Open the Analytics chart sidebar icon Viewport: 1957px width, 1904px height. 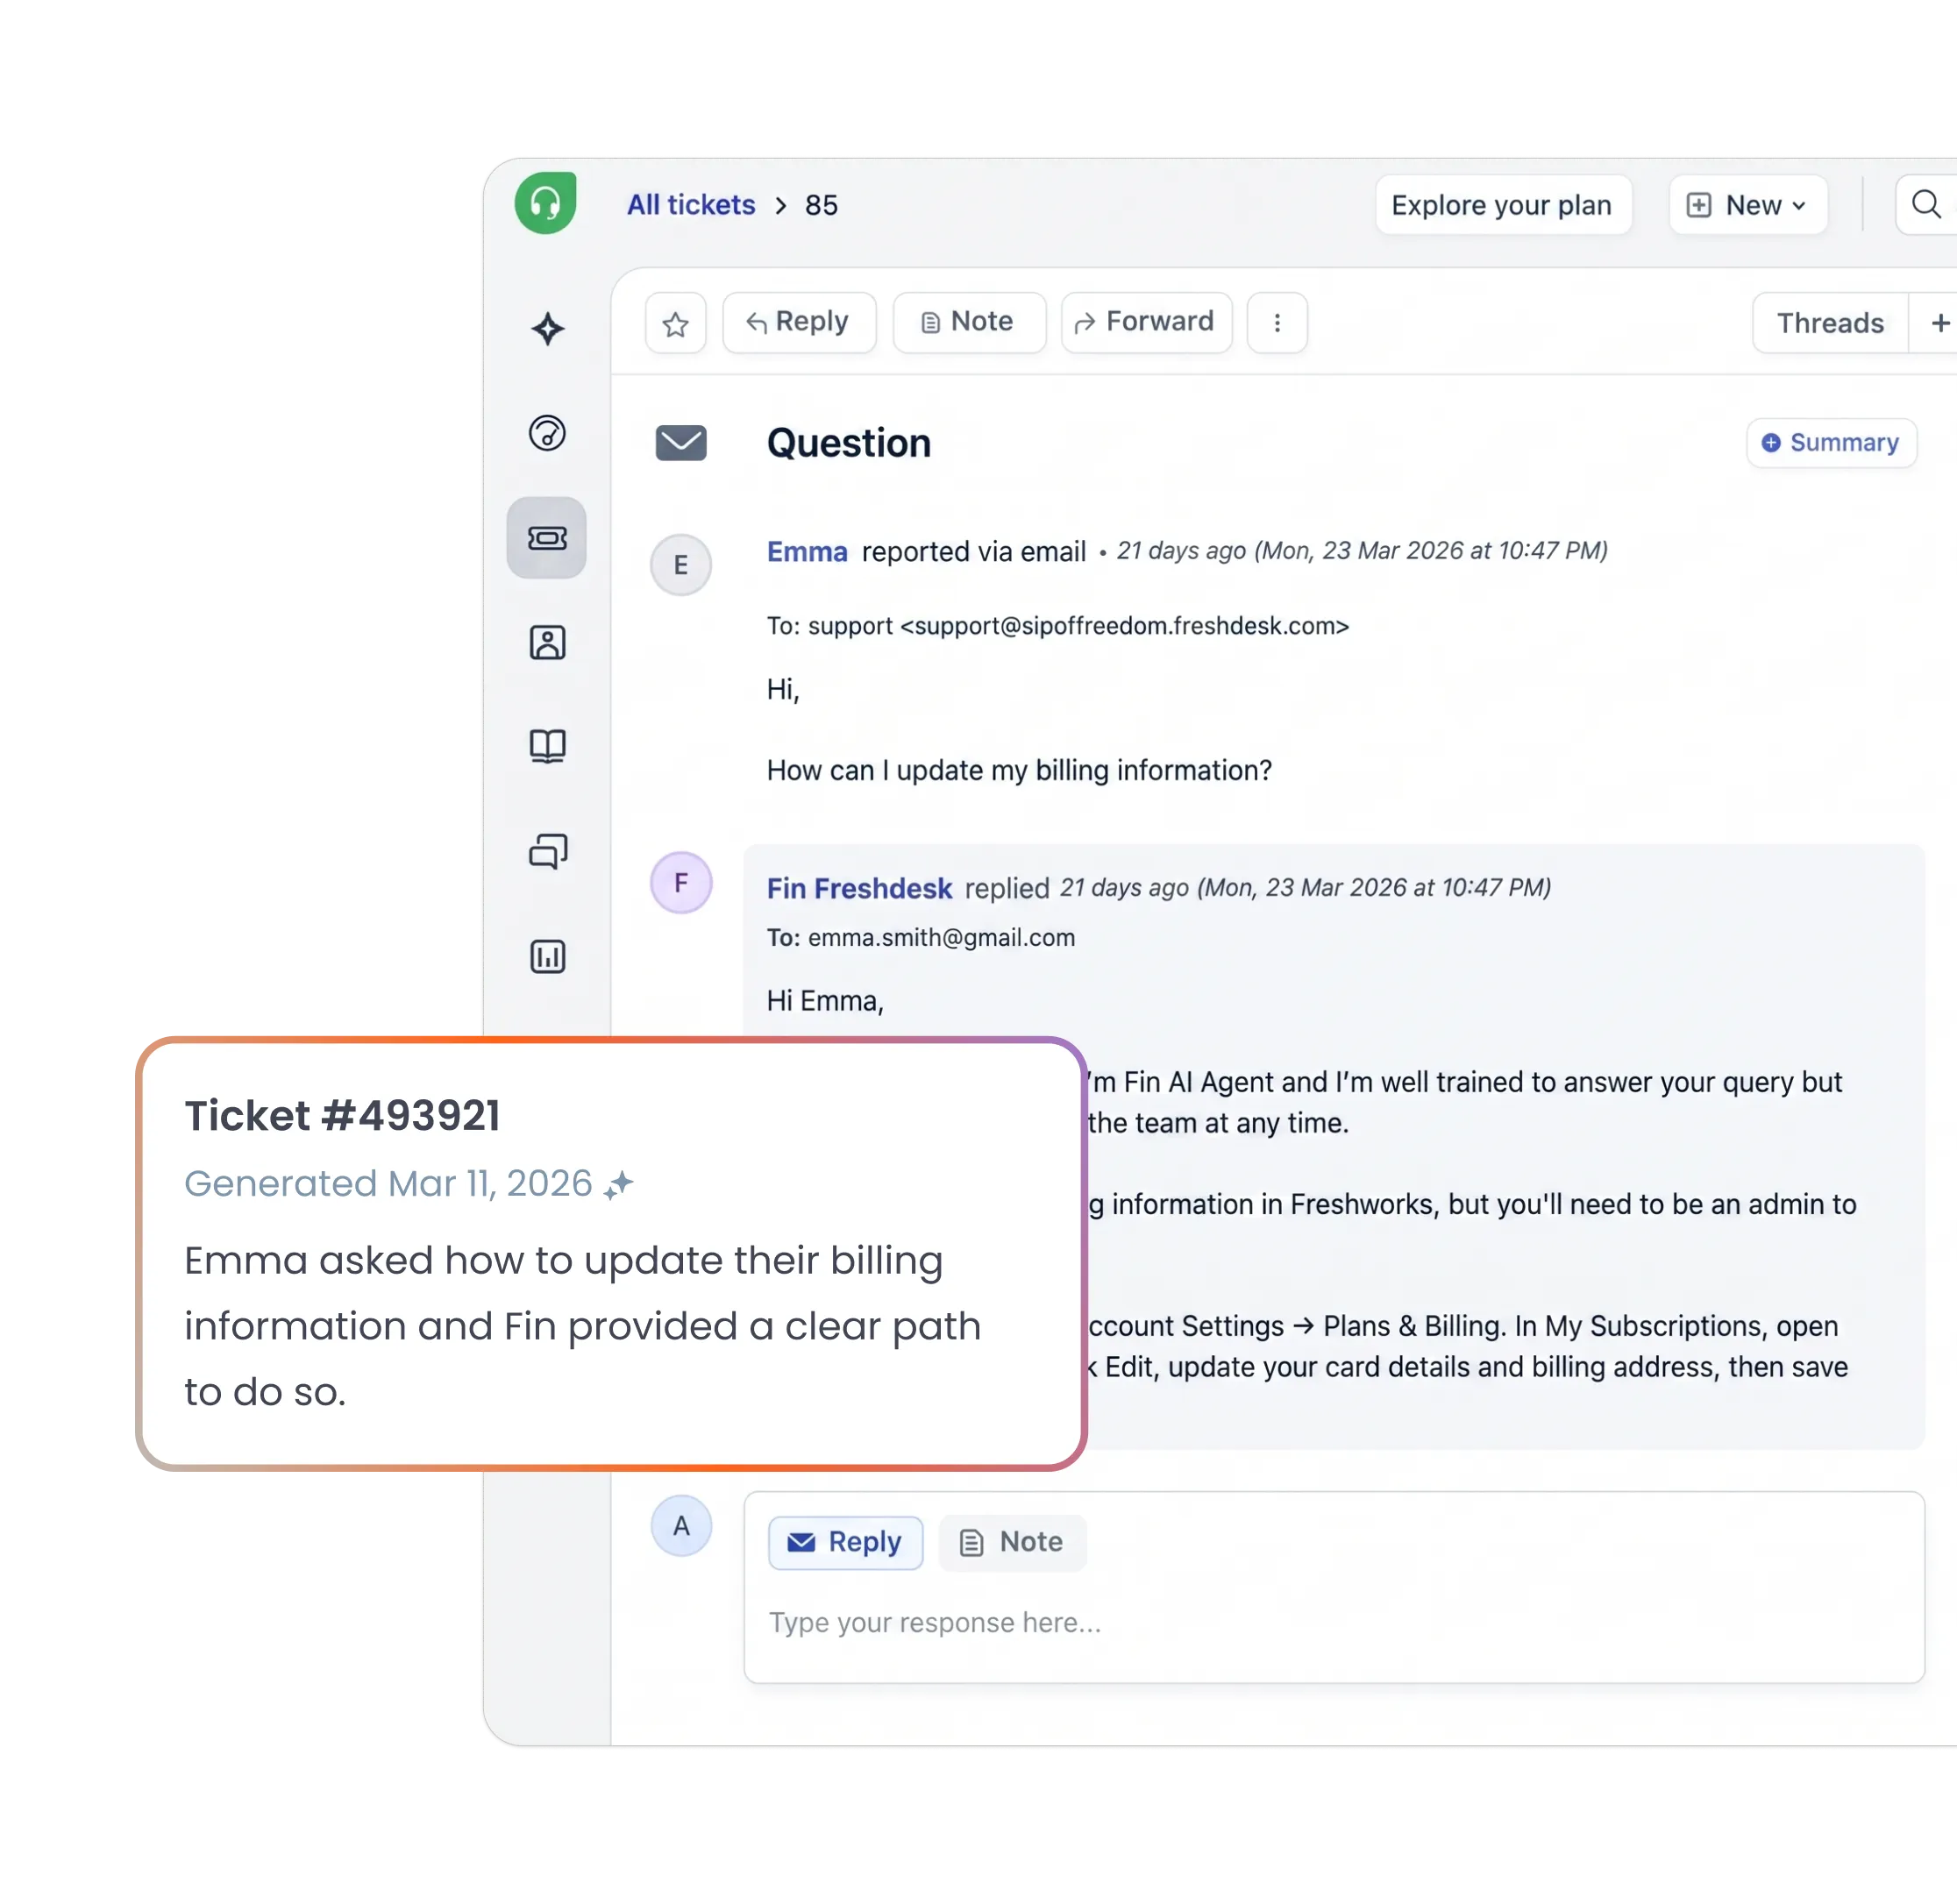pyautogui.click(x=547, y=956)
